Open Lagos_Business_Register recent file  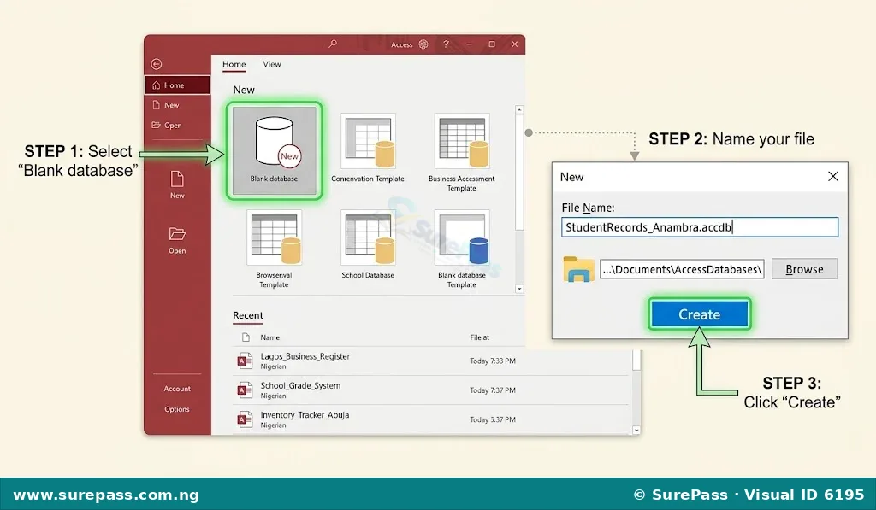(x=430, y=361)
